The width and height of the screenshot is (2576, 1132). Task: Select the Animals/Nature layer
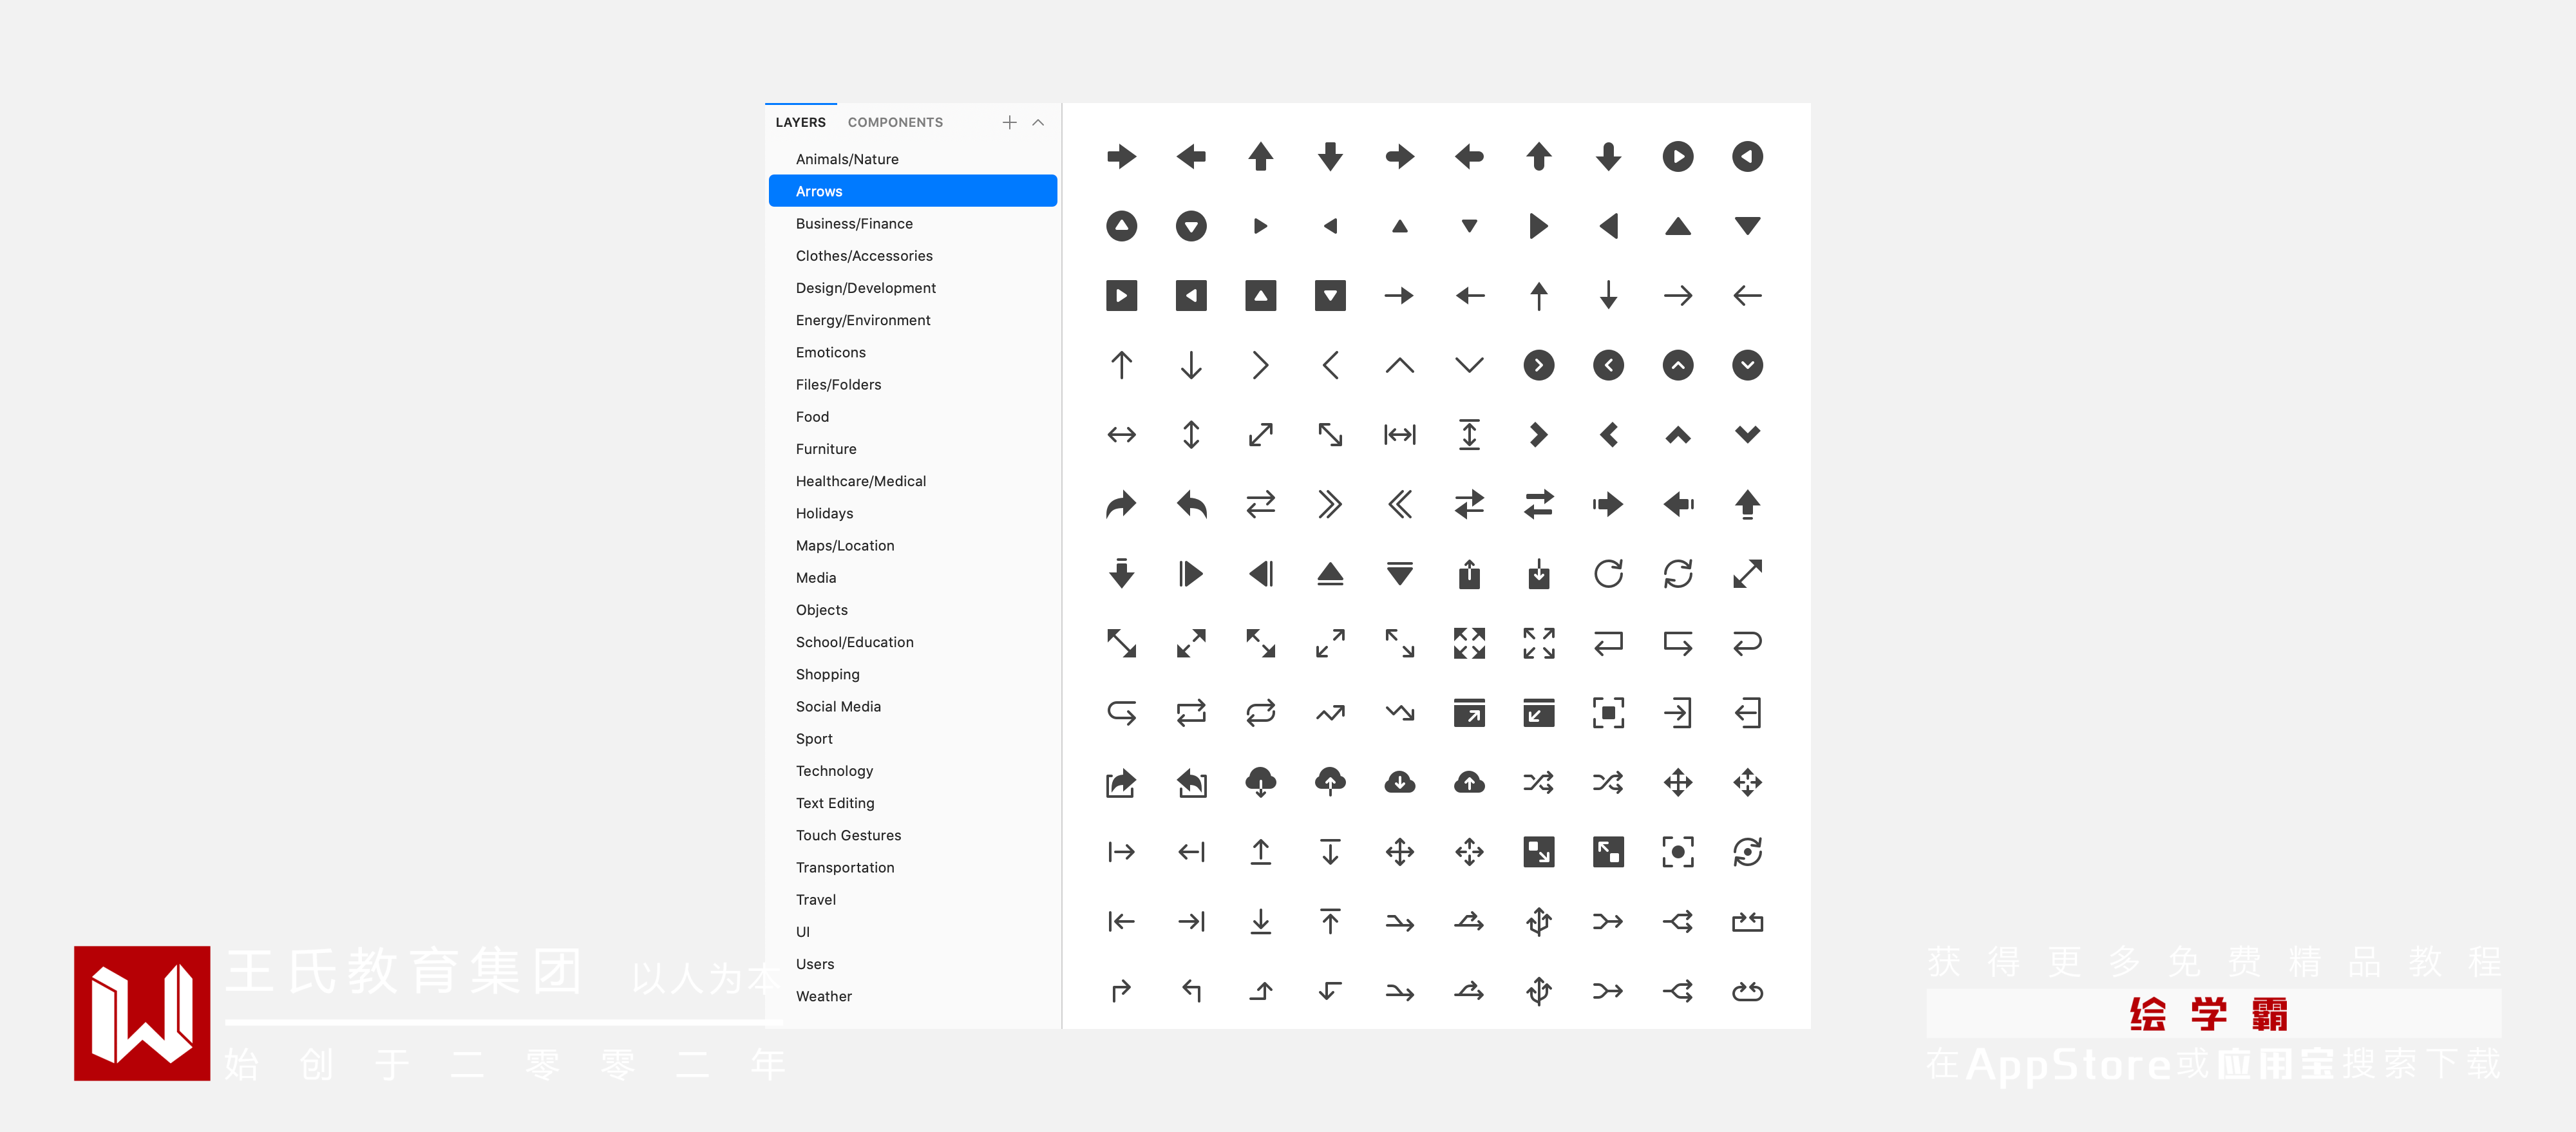[846, 159]
